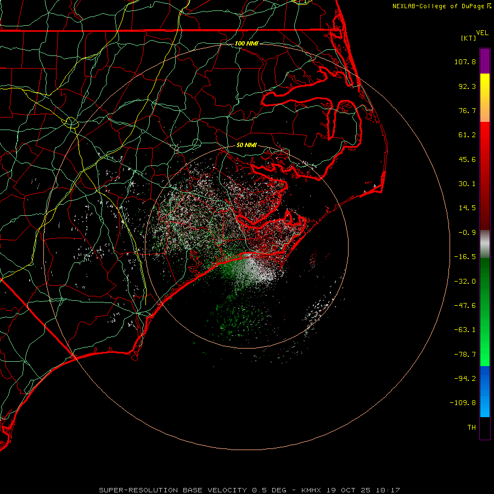
Task: Click the 76.7 velocity scale value
Action: [467, 110]
